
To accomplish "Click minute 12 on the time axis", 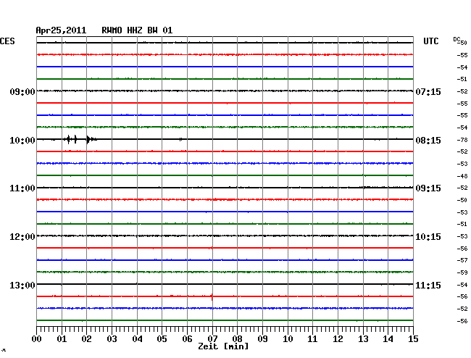I will (x=338, y=339).
